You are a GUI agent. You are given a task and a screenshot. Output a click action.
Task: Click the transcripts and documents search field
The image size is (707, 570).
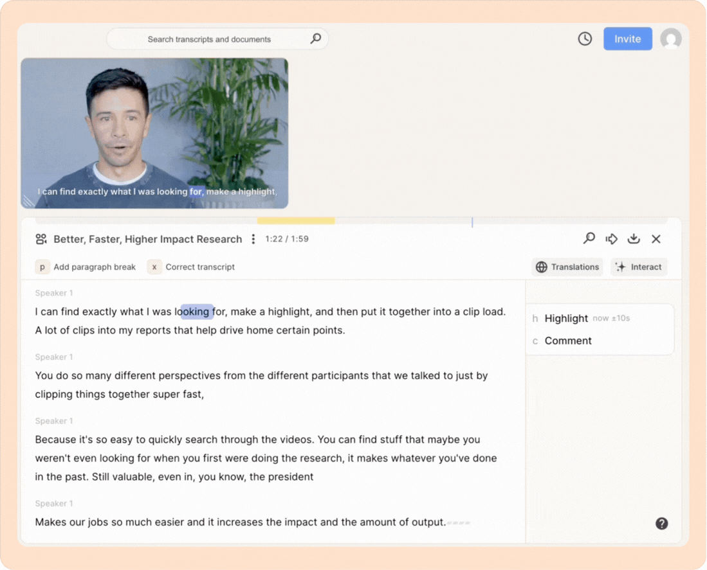(217, 39)
